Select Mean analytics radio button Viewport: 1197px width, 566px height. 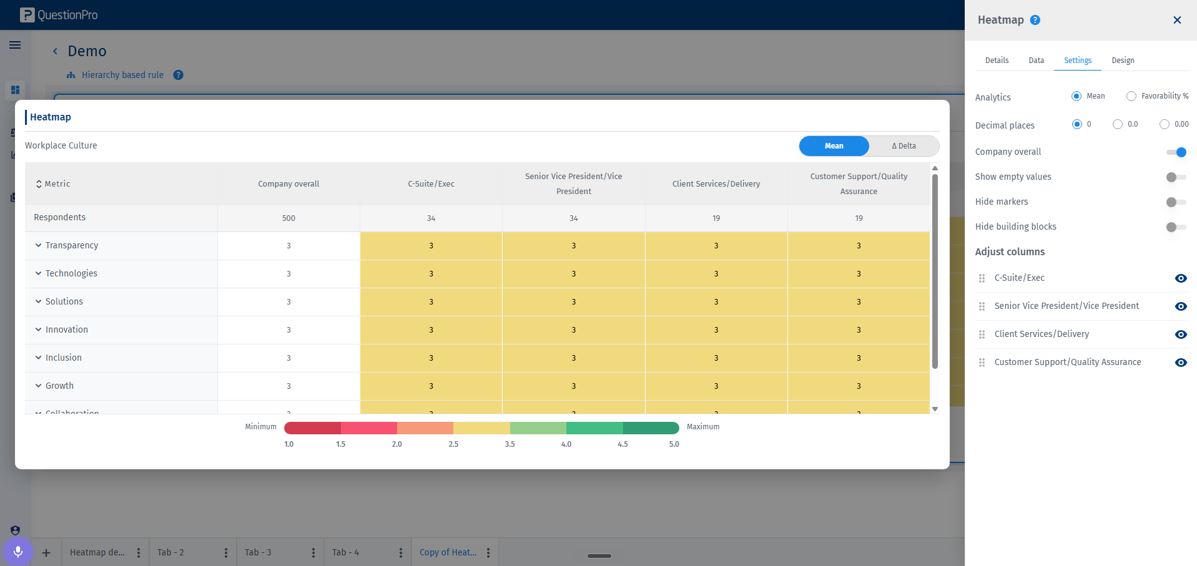pyautogui.click(x=1076, y=96)
